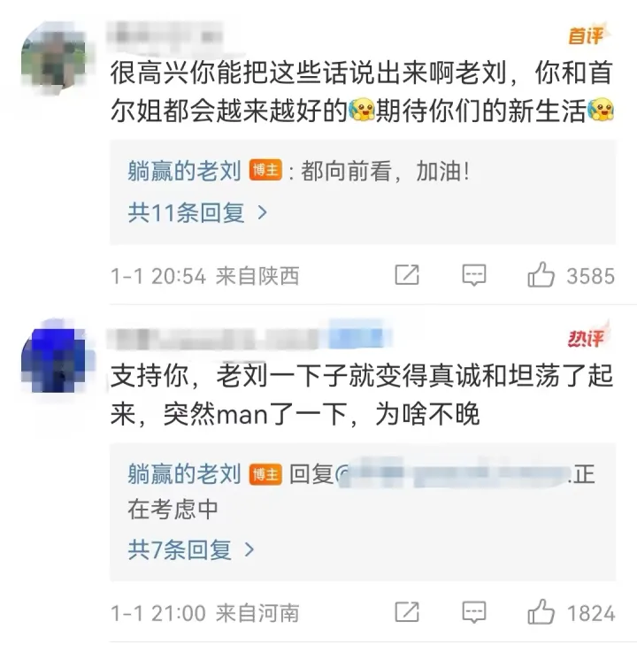Like the comment with 1824 likes

click(541, 612)
